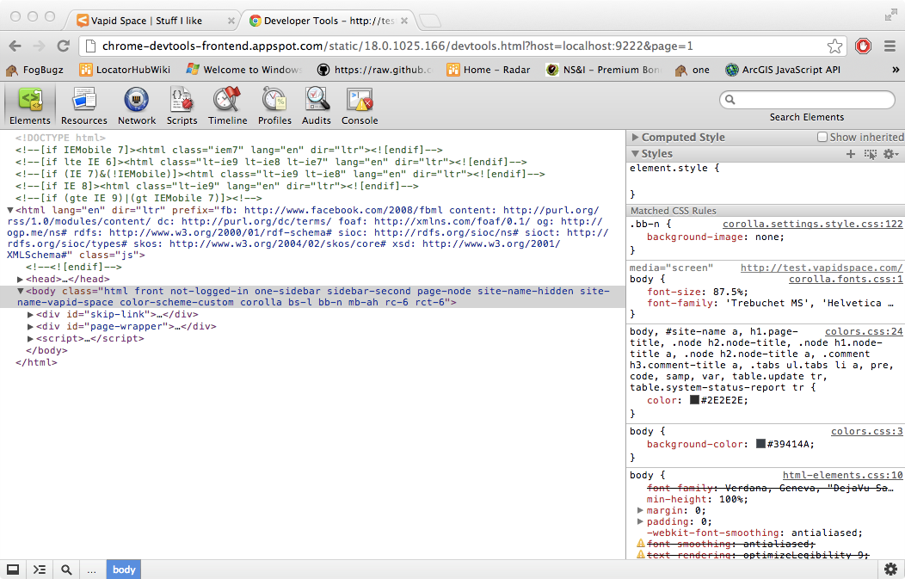This screenshot has width=905, height=579.
Task: Select the body breadcrumb item
Action: coord(124,570)
